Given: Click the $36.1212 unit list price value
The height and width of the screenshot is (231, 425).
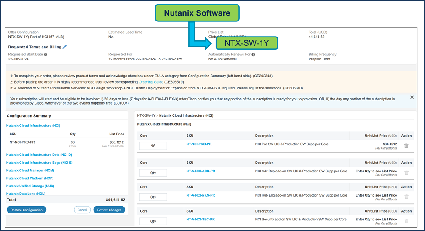Looking at the screenshot, I should pos(390,144).
